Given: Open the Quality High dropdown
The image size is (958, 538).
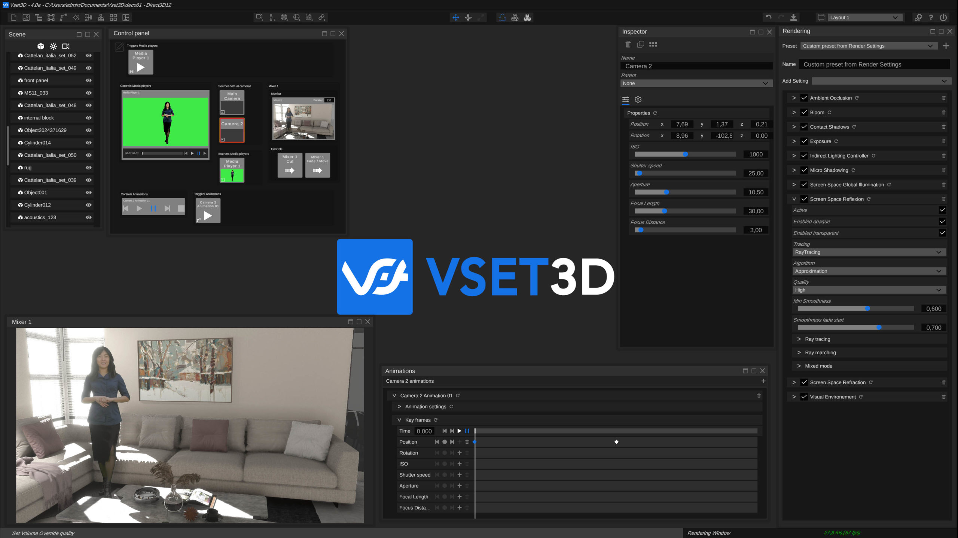Looking at the screenshot, I should (869, 290).
